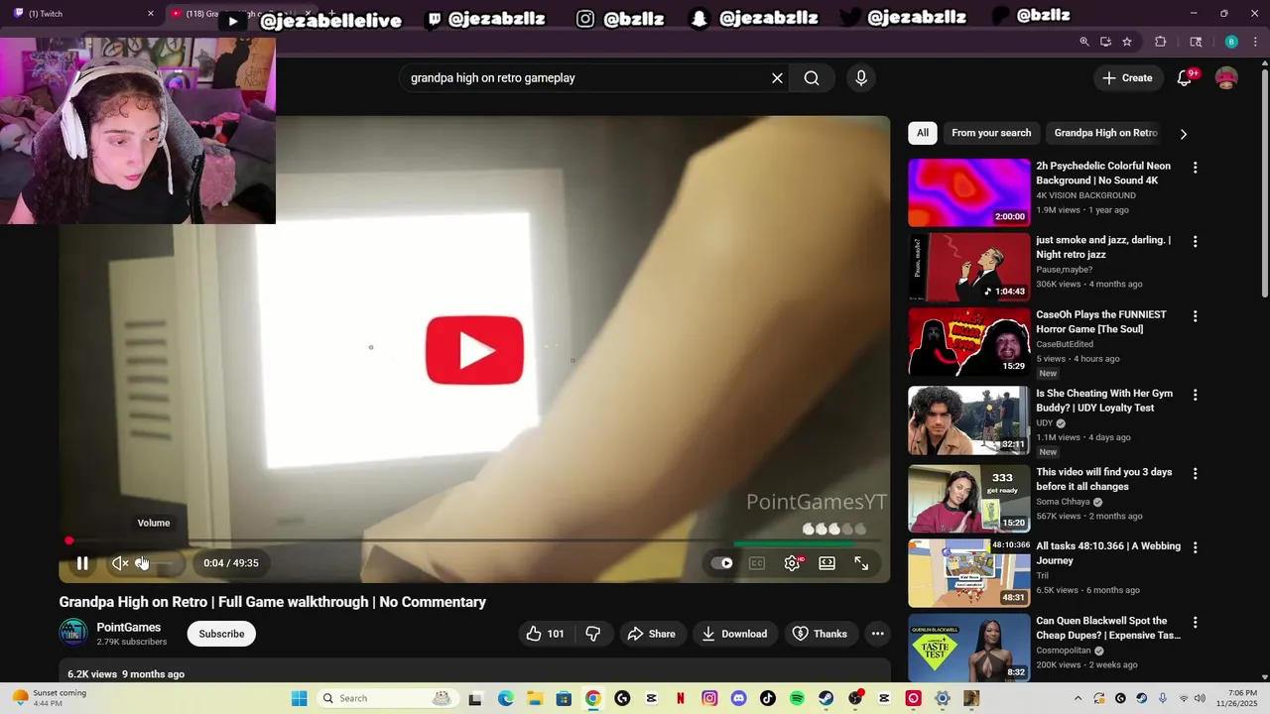Bookmark this page with star icon

(x=1127, y=42)
